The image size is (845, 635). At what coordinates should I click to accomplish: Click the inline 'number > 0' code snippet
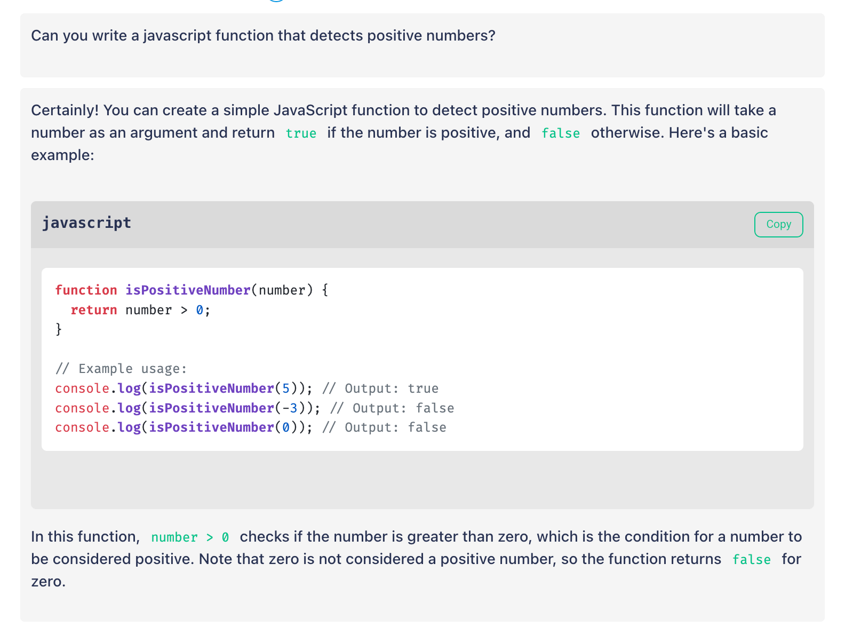tap(190, 537)
